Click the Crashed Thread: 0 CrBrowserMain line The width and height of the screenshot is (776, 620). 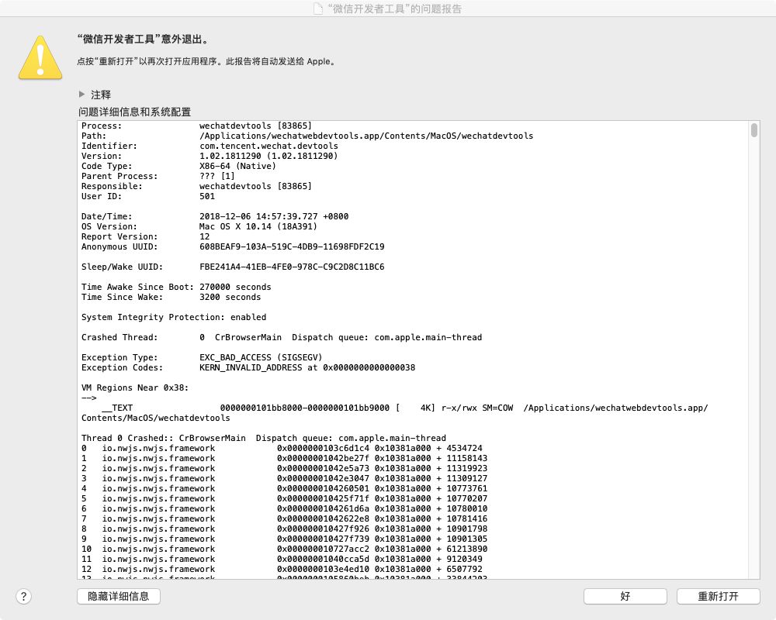point(282,337)
